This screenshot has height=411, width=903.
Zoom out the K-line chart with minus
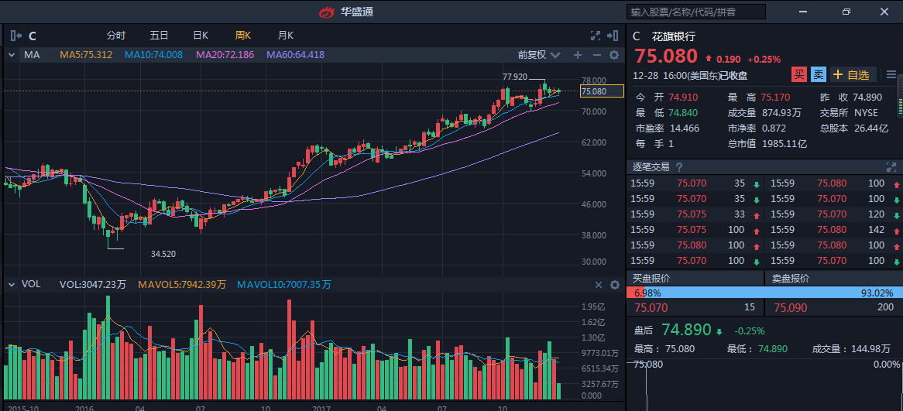[x=596, y=55]
